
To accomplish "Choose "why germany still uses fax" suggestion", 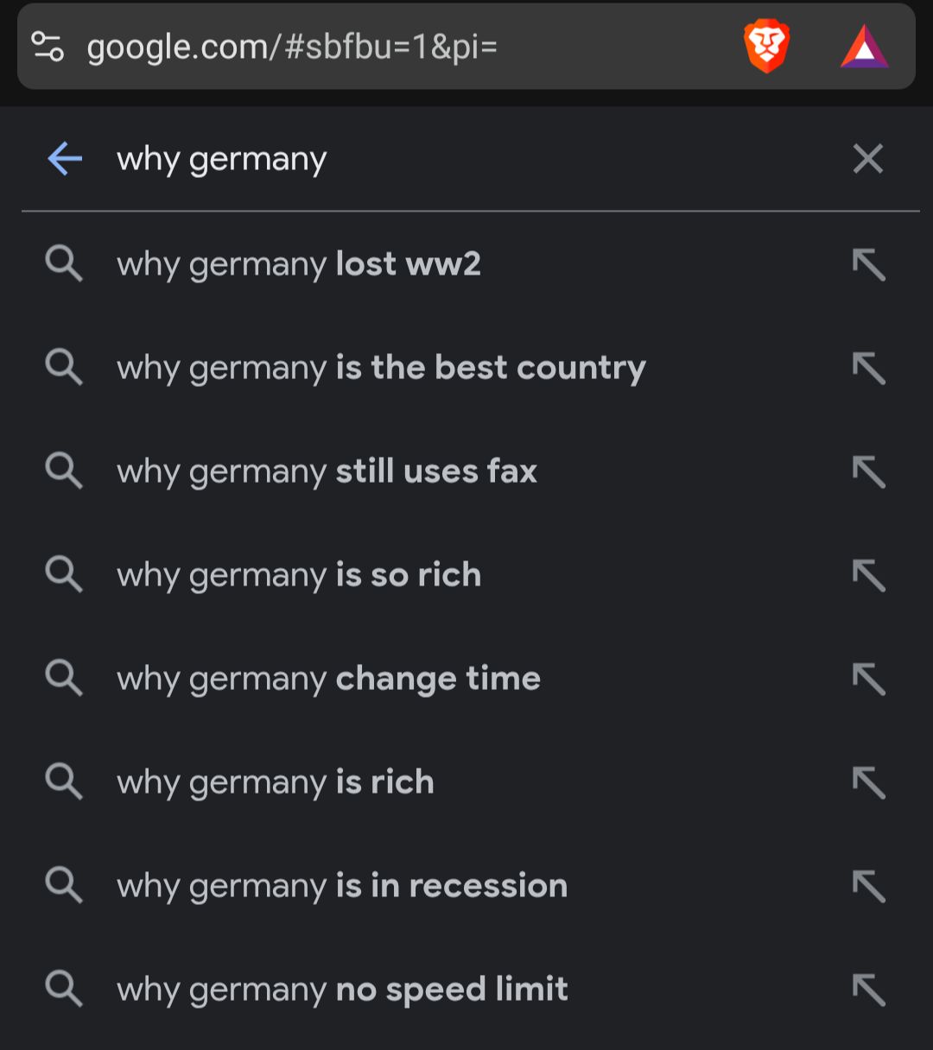I will pyautogui.click(x=327, y=471).
